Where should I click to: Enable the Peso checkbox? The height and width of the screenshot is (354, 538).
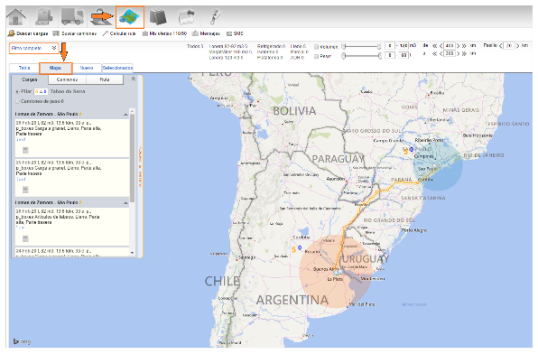316,56
